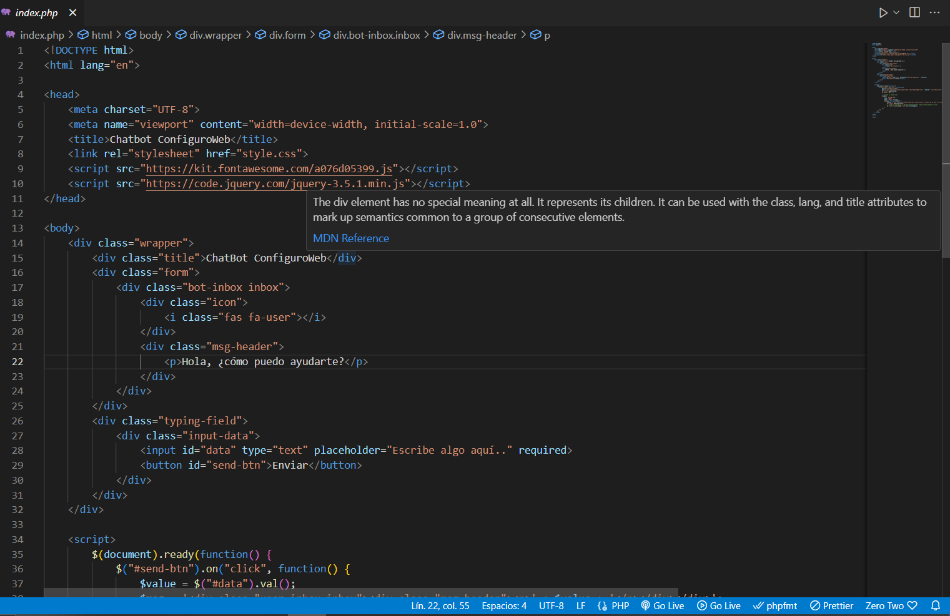
Task: Click the DOCTYPE declaration on line 1
Action: [89, 50]
